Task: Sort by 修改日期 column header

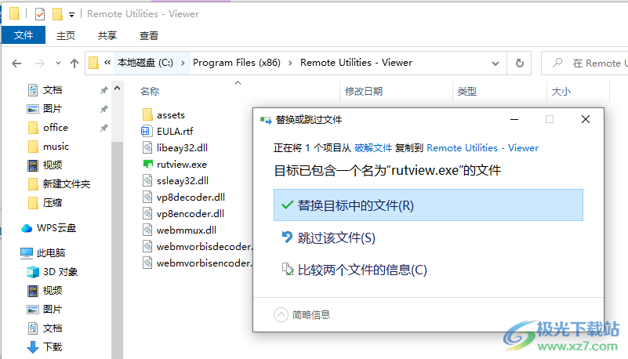Action: click(x=364, y=92)
